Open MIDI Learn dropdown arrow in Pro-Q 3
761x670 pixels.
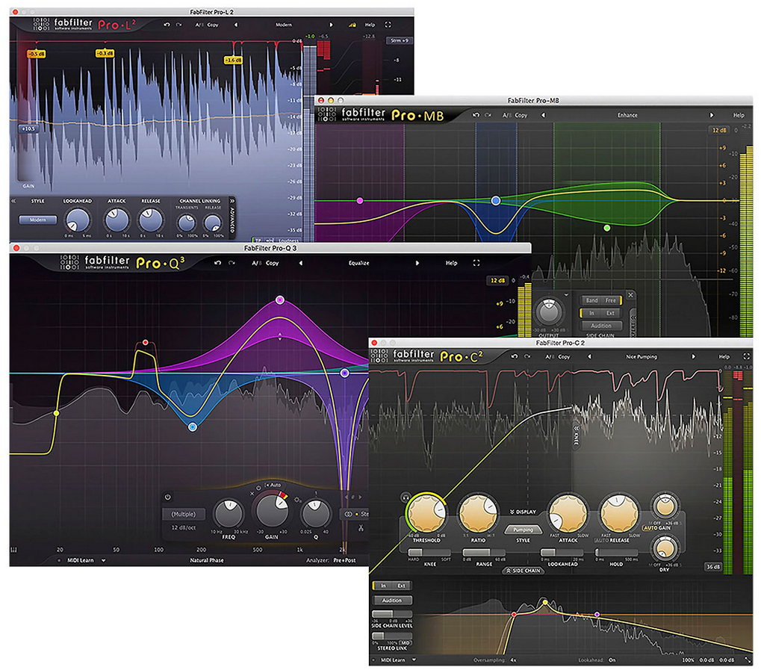click(x=103, y=560)
